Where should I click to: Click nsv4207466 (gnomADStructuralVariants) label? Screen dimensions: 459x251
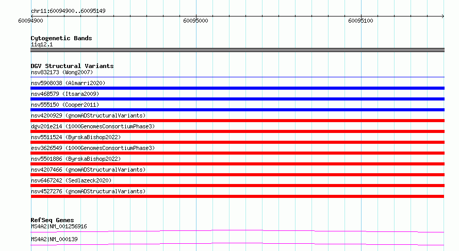[88, 170]
